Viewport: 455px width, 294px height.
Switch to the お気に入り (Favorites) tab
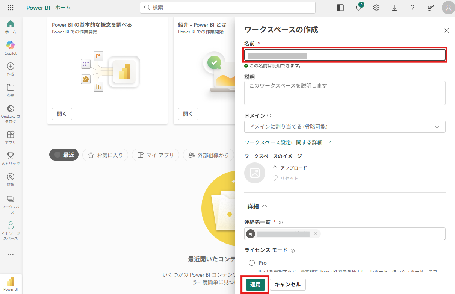point(105,155)
